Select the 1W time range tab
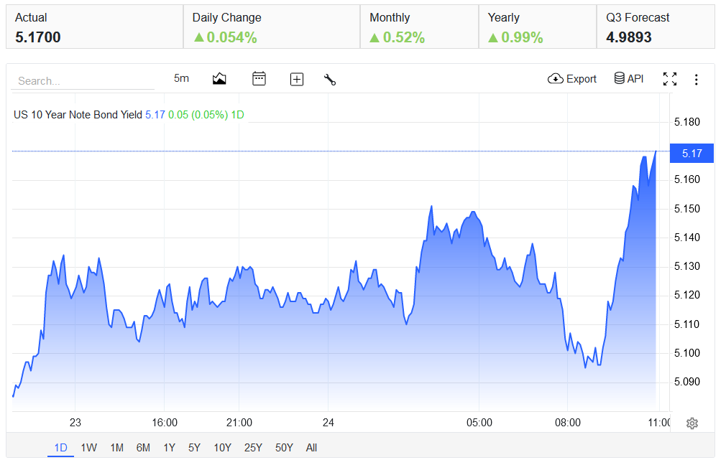The image size is (726, 460). [88, 448]
